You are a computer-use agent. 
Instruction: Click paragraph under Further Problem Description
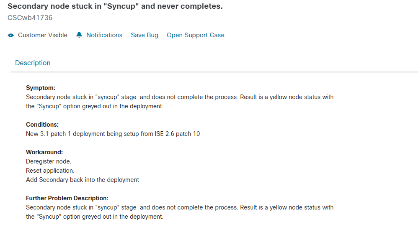[180, 212]
